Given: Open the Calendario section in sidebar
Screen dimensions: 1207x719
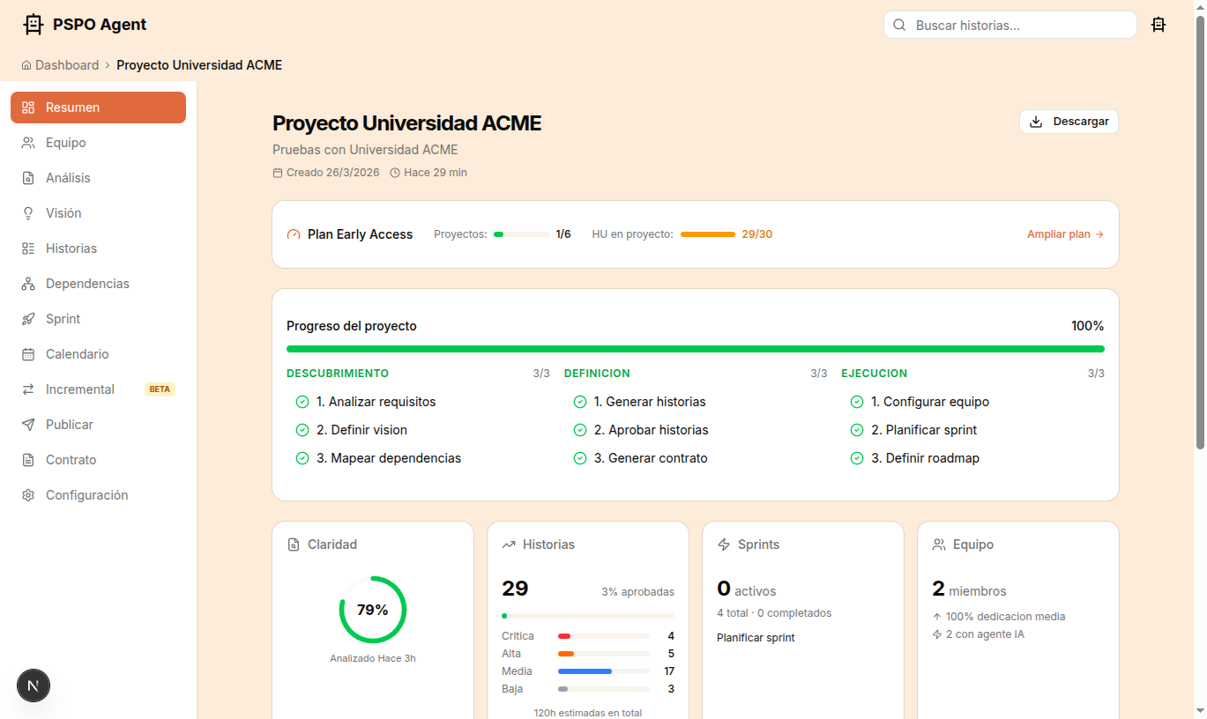Looking at the screenshot, I should coord(78,354).
